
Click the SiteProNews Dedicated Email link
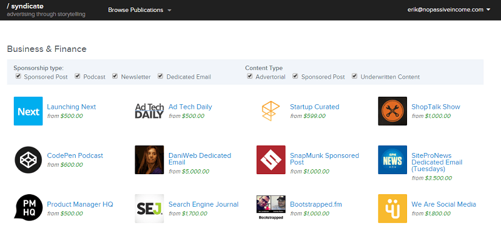coord(436,162)
